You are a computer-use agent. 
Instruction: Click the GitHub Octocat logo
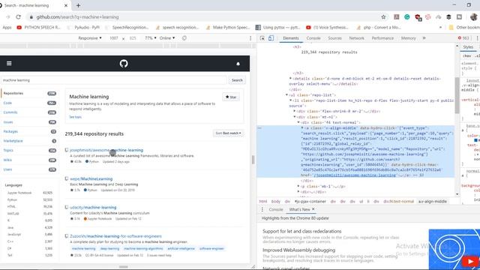pyautogui.click(x=124, y=63)
